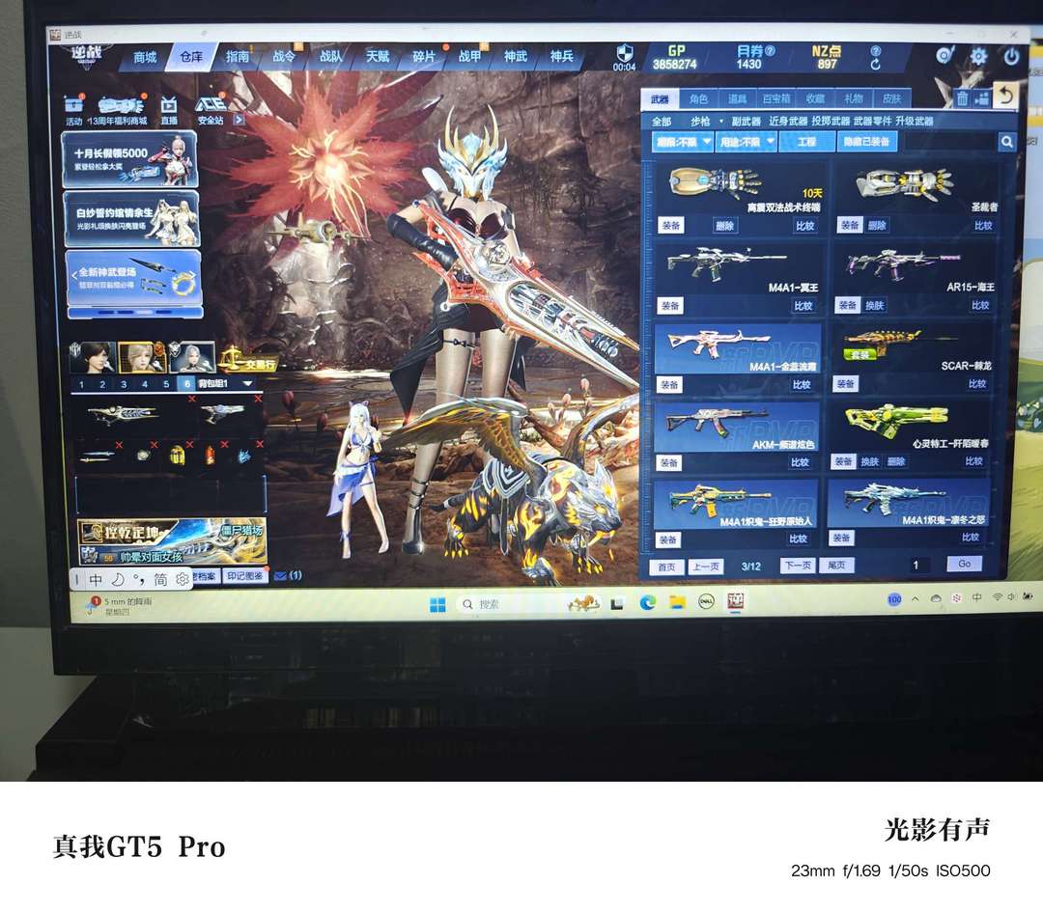Screen dimensions: 1043x912
Task: Delete the 圣裁者 weapon
Action: tap(877, 225)
